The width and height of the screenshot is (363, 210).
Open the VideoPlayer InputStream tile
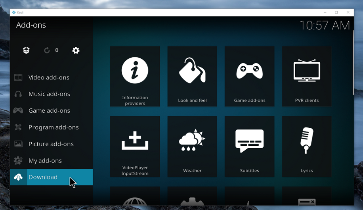135,146
